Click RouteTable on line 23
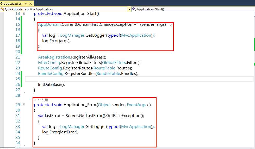Image resolution: width=255 pixels, height=149 pixels. [104, 68]
